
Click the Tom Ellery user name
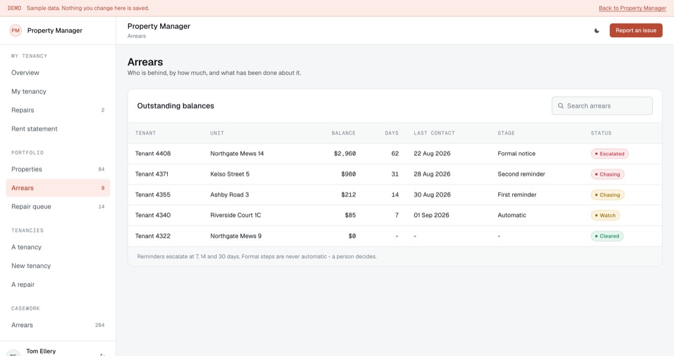(41, 351)
